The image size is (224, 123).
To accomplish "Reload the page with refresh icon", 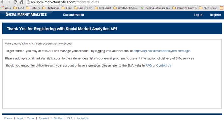I will [15, 2].
